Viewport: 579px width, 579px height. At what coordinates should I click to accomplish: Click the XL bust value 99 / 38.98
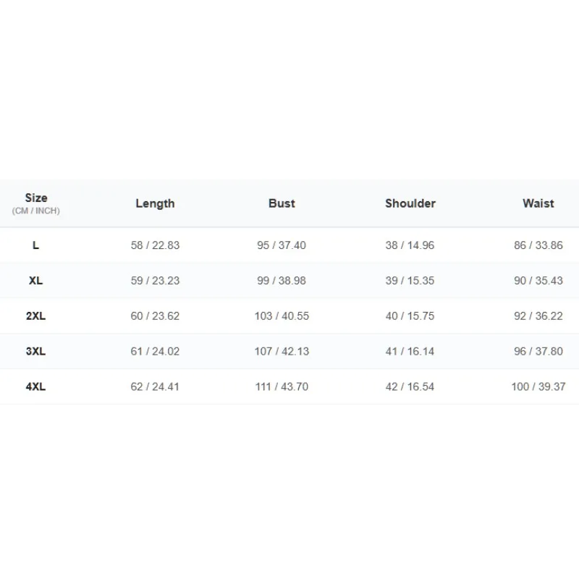(x=282, y=281)
